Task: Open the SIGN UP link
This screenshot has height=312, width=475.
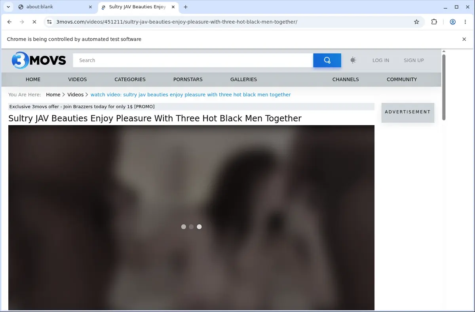Action: pyautogui.click(x=414, y=60)
